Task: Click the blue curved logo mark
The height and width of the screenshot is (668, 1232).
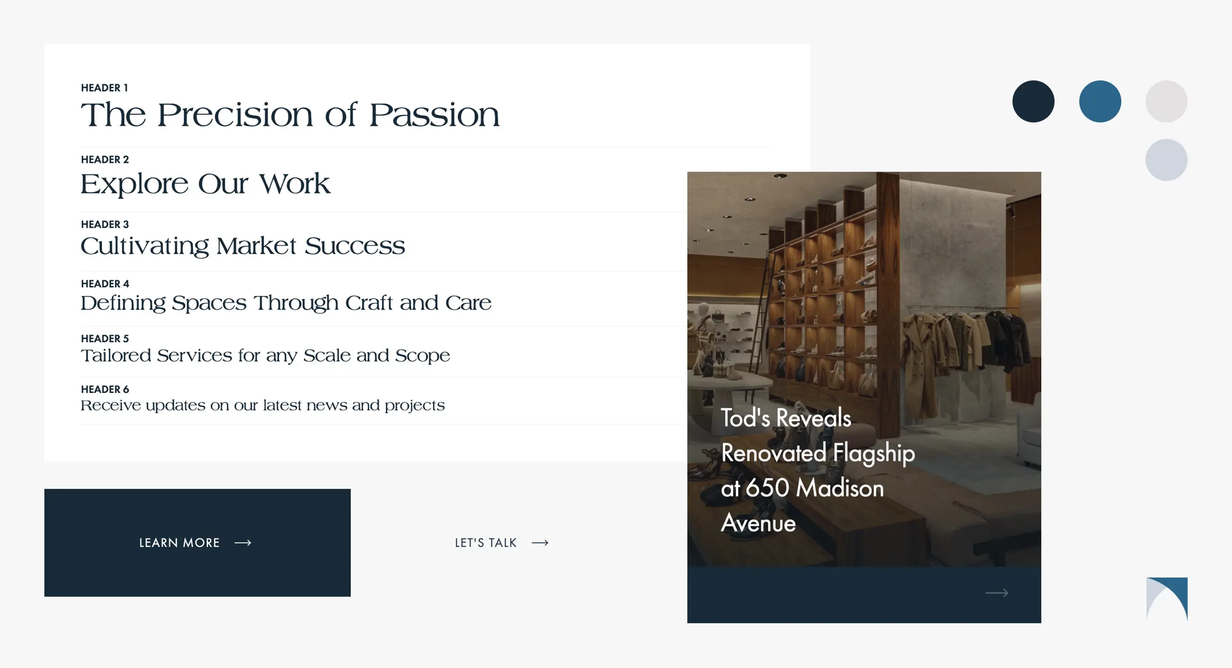Action: pyautogui.click(x=1167, y=599)
